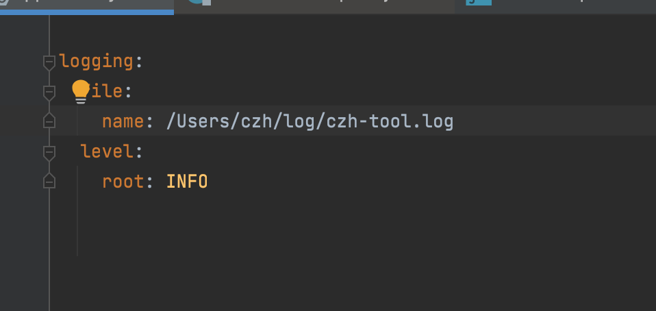Click the level key
Image resolution: width=656 pixels, height=311 pixels.
pyautogui.click(x=107, y=151)
